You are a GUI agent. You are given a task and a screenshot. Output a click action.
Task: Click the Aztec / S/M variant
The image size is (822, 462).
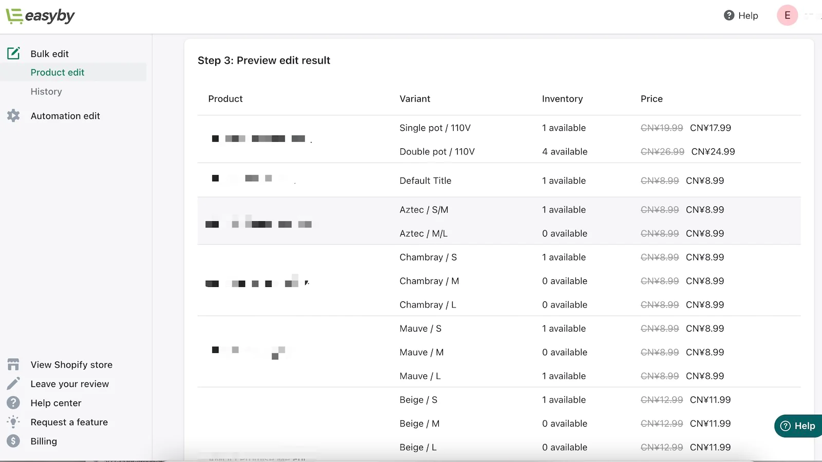click(424, 209)
